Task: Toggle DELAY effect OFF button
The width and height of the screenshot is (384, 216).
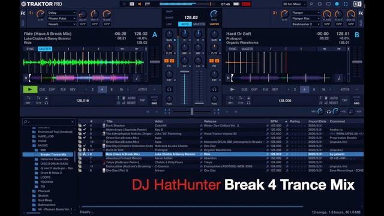Action: coord(83,24)
